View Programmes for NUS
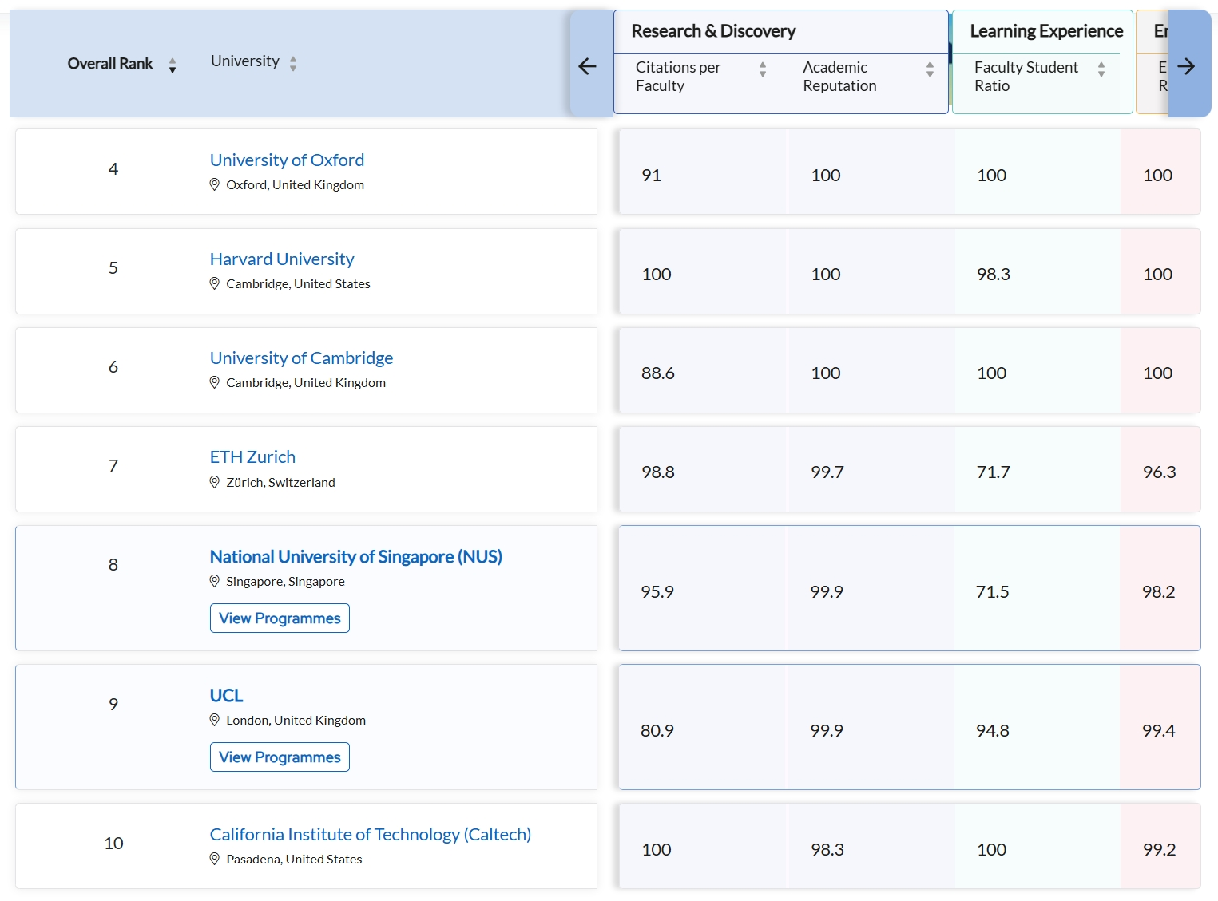1218x901 pixels. click(x=280, y=618)
